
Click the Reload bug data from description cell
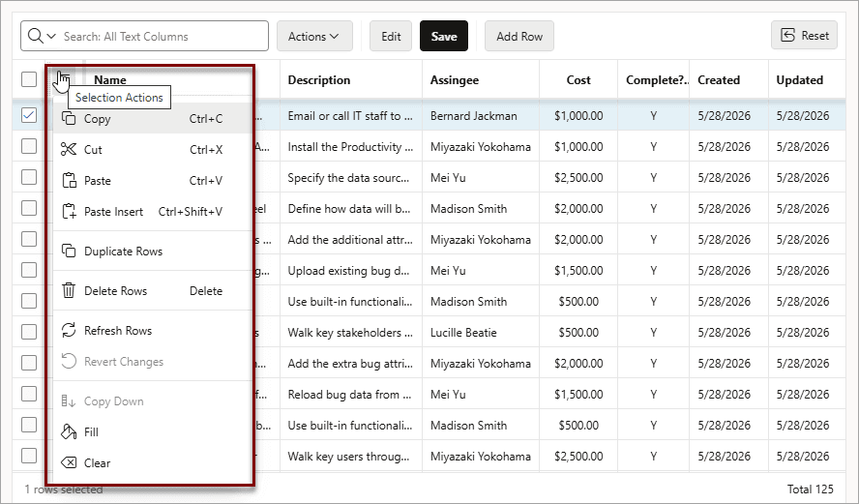click(350, 395)
